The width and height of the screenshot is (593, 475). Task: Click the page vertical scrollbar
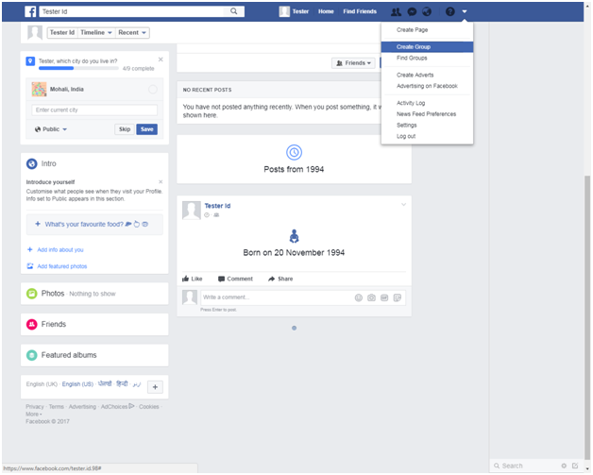pyautogui.click(x=587, y=315)
